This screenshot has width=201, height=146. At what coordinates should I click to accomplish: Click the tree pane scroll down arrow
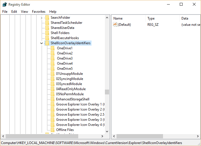click(107, 132)
